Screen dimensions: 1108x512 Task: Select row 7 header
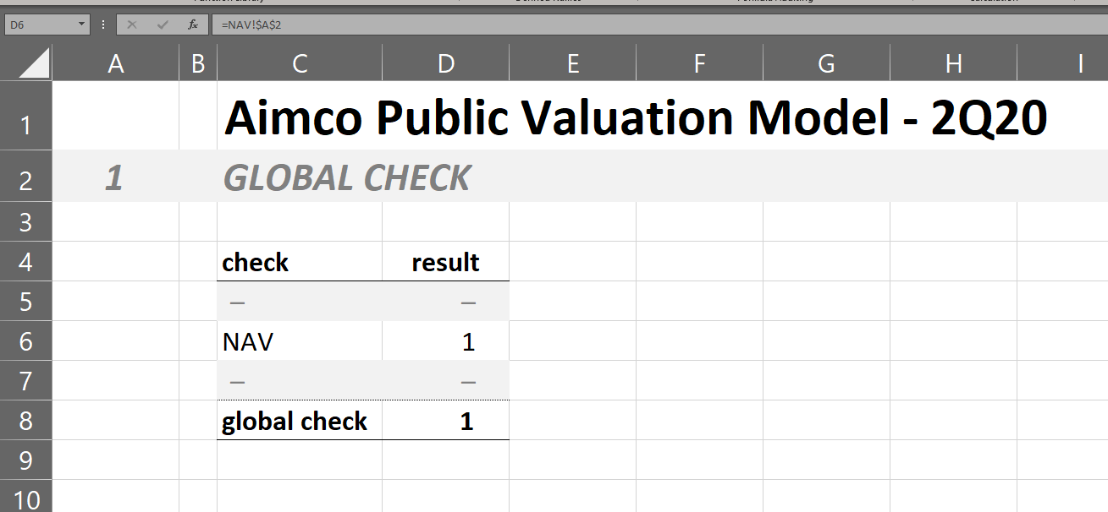(x=25, y=380)
